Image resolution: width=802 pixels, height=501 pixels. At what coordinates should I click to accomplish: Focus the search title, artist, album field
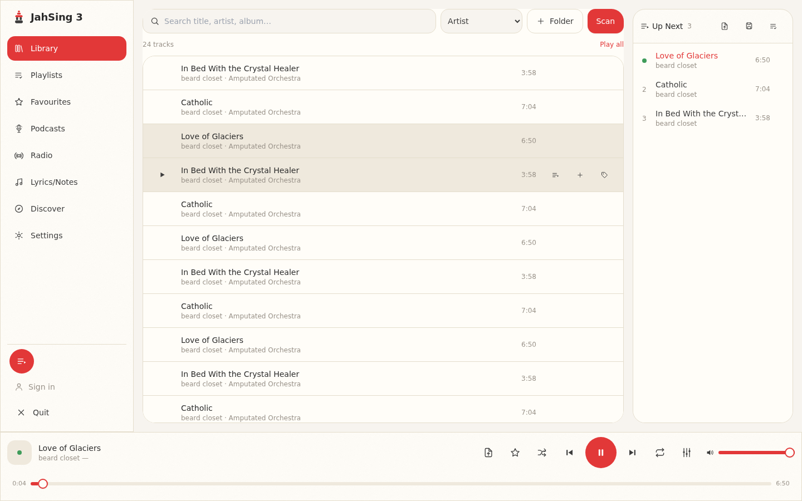pos(289,21)
